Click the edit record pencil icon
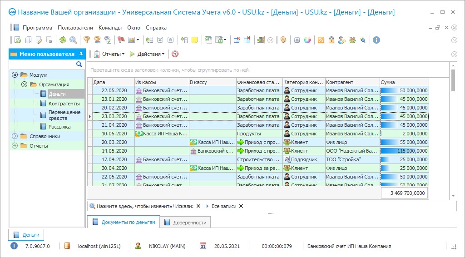465x258 pixels. [x=39, y=40]
